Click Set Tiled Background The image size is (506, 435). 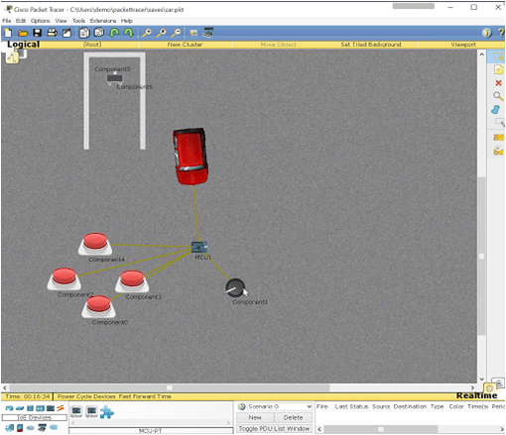(x=371, y=45)
